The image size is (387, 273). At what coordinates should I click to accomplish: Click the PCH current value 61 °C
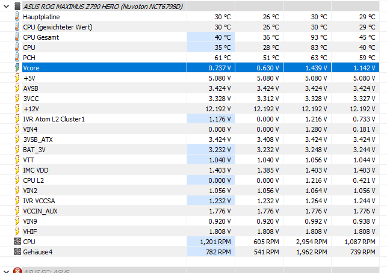tap(223, 58)
